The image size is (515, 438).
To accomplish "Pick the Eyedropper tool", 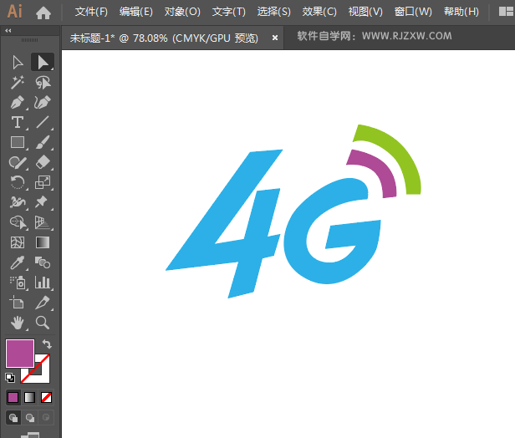I will click(x=18, y=262).
